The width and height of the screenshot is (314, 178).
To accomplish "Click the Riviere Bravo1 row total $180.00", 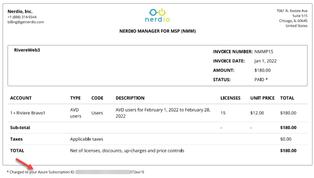I will pos(288,113).
